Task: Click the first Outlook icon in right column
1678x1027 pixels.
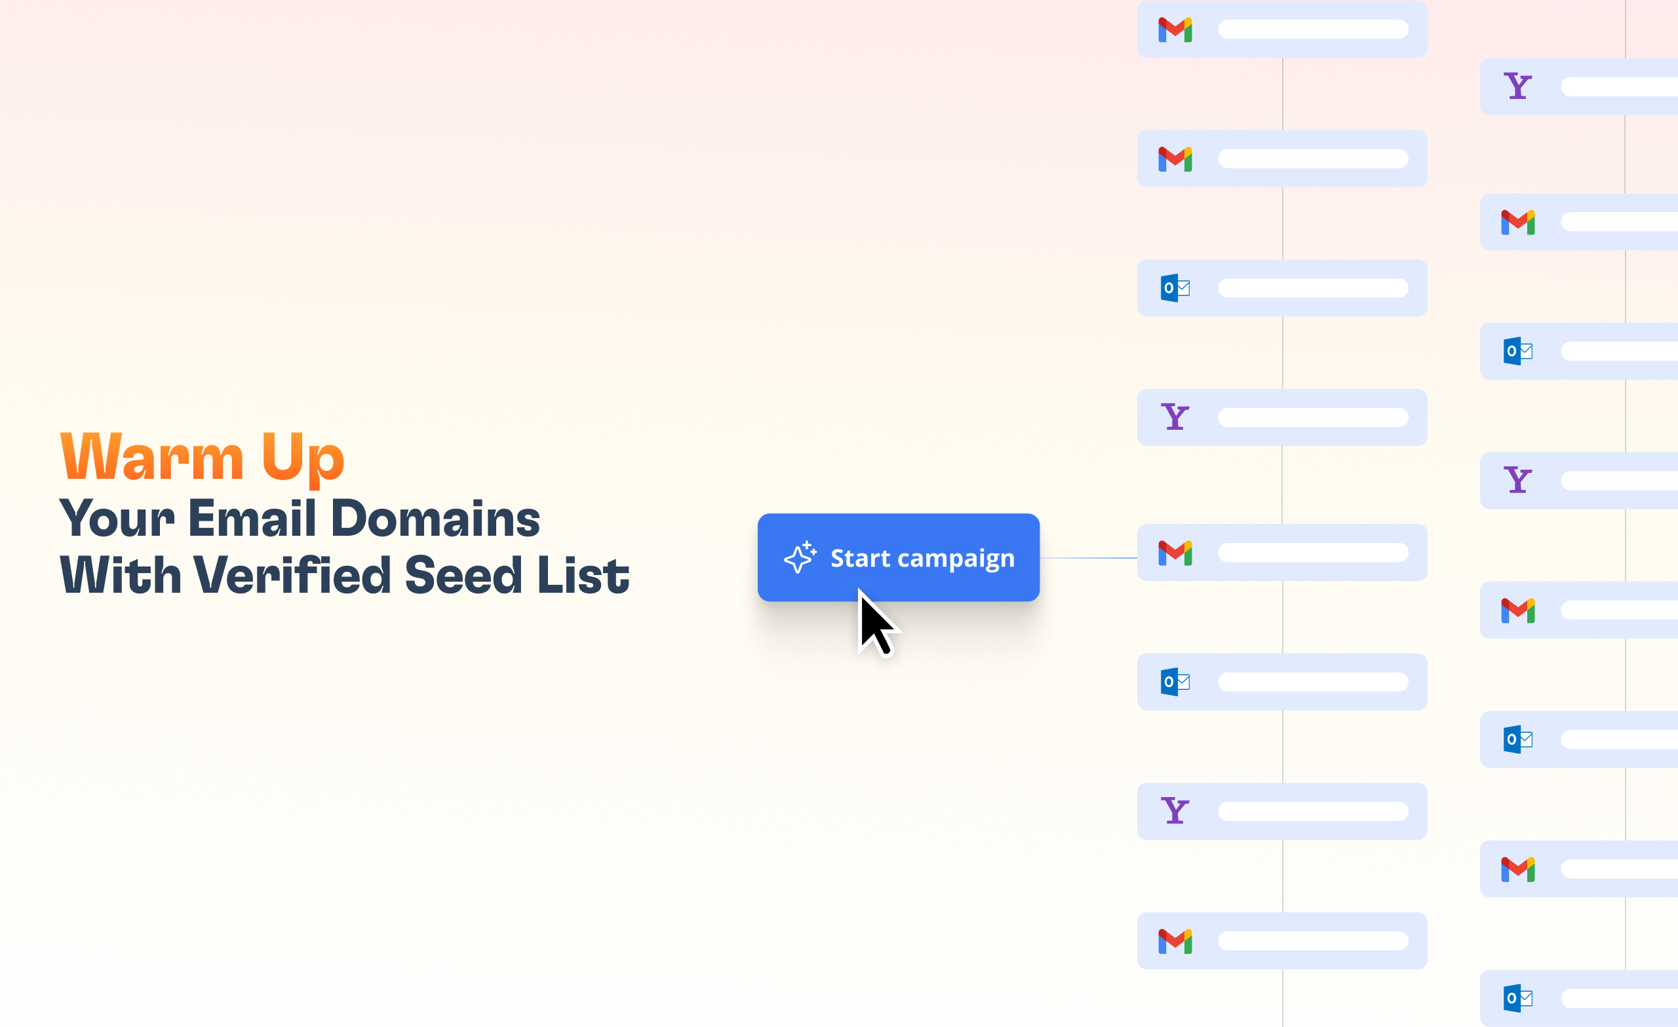Action: 1517,351
